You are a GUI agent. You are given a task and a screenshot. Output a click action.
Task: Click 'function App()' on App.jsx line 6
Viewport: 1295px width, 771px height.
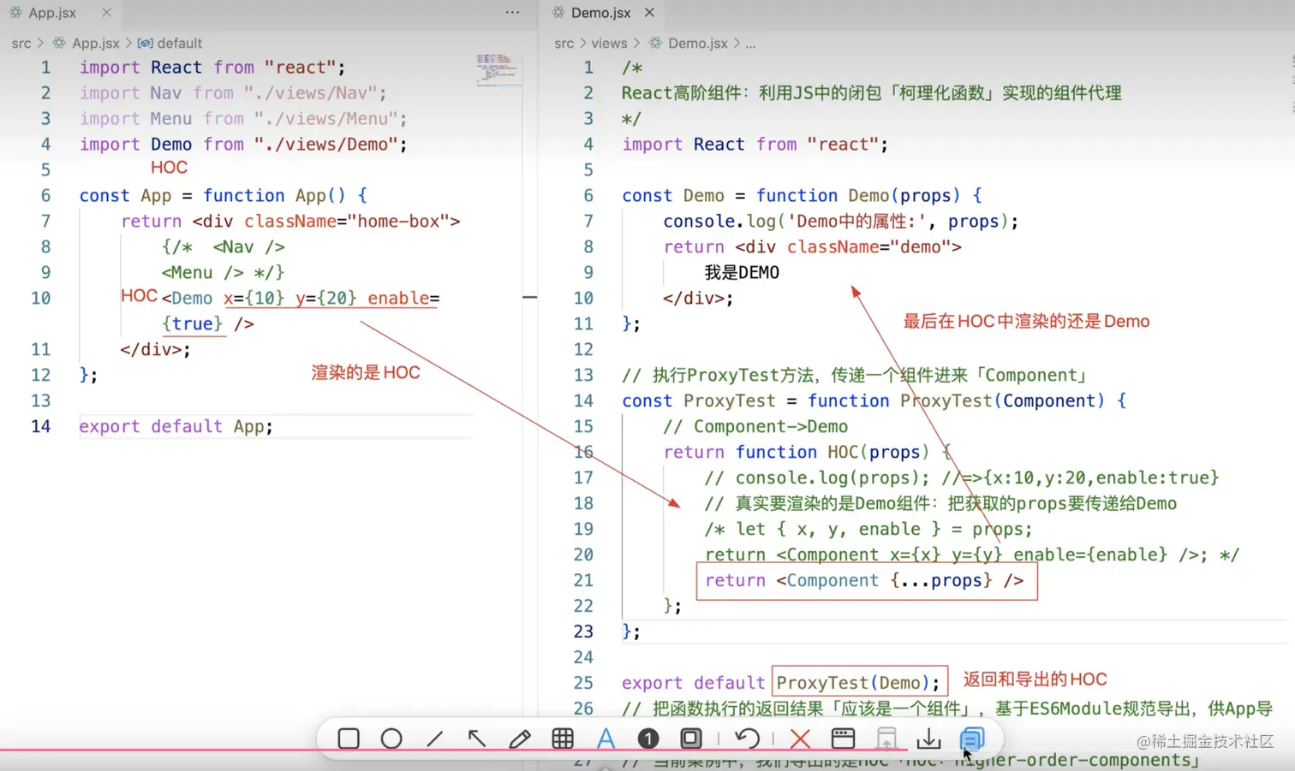pos(274,195)
